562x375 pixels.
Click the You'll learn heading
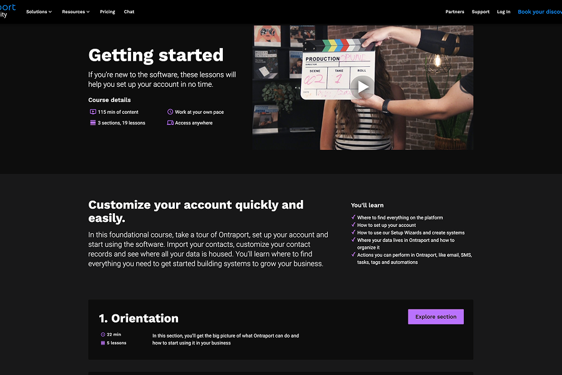coord(367,205)
